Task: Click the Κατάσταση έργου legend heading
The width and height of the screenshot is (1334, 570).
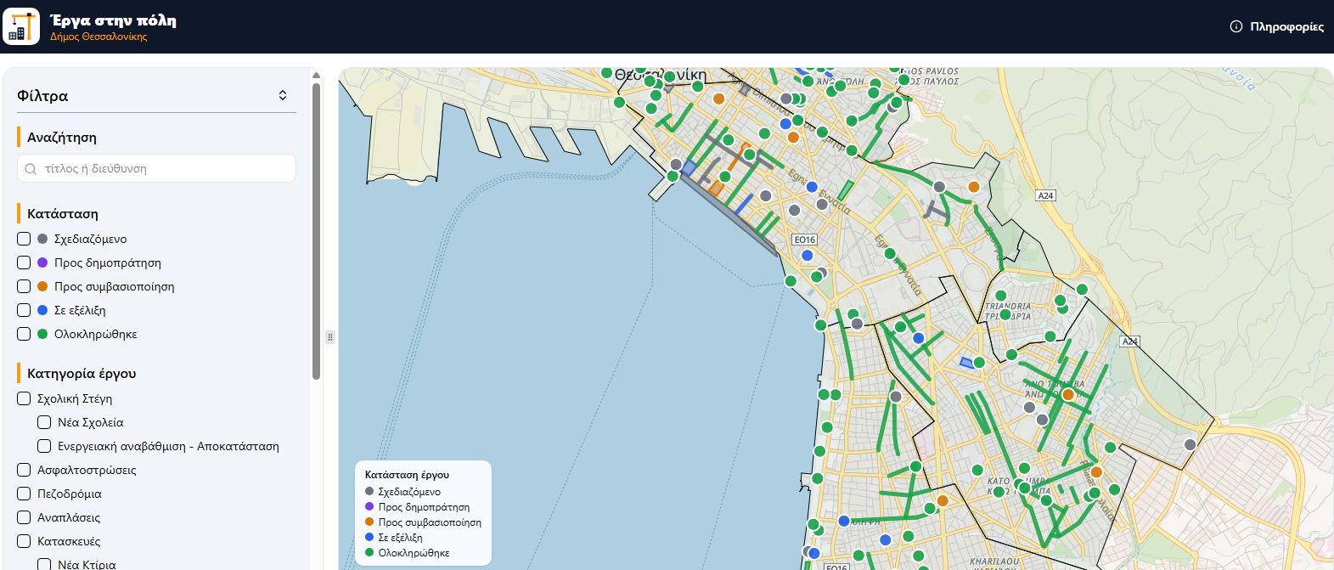Action: pos(407,475)
